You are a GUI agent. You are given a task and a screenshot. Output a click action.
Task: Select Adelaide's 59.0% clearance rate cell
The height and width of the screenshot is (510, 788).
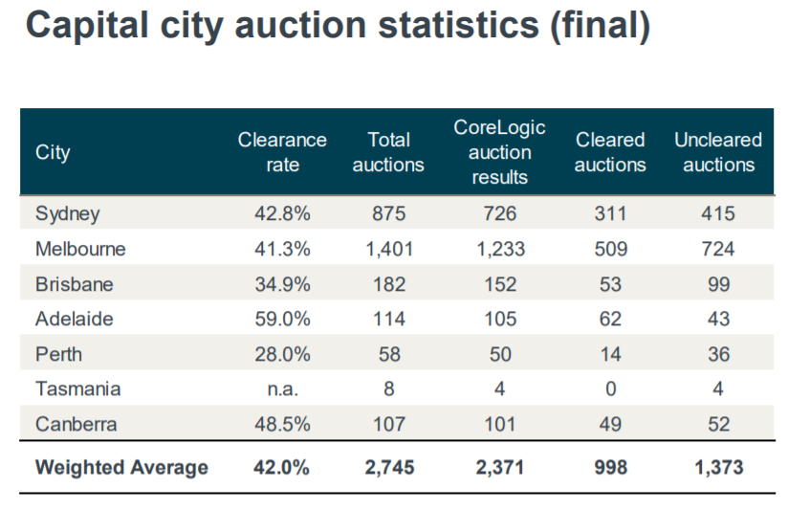click(282, 320)
